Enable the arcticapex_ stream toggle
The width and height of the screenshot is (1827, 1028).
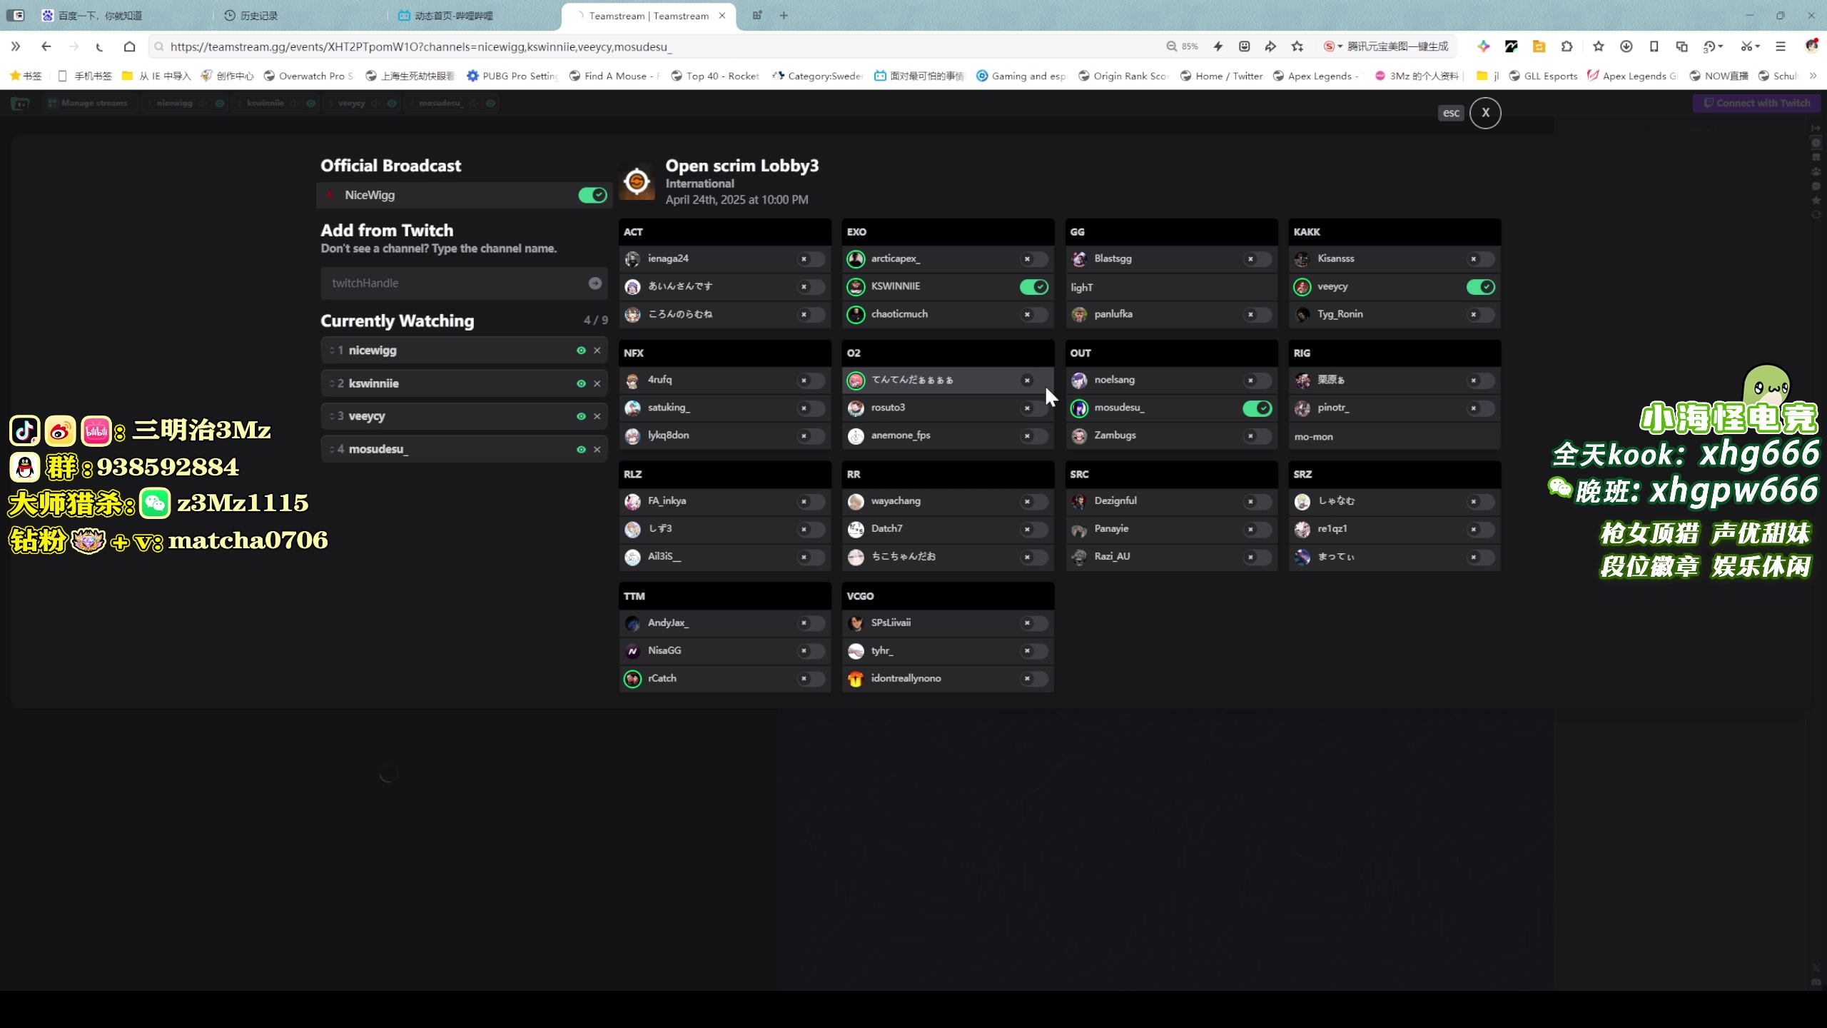(1034, 258)
